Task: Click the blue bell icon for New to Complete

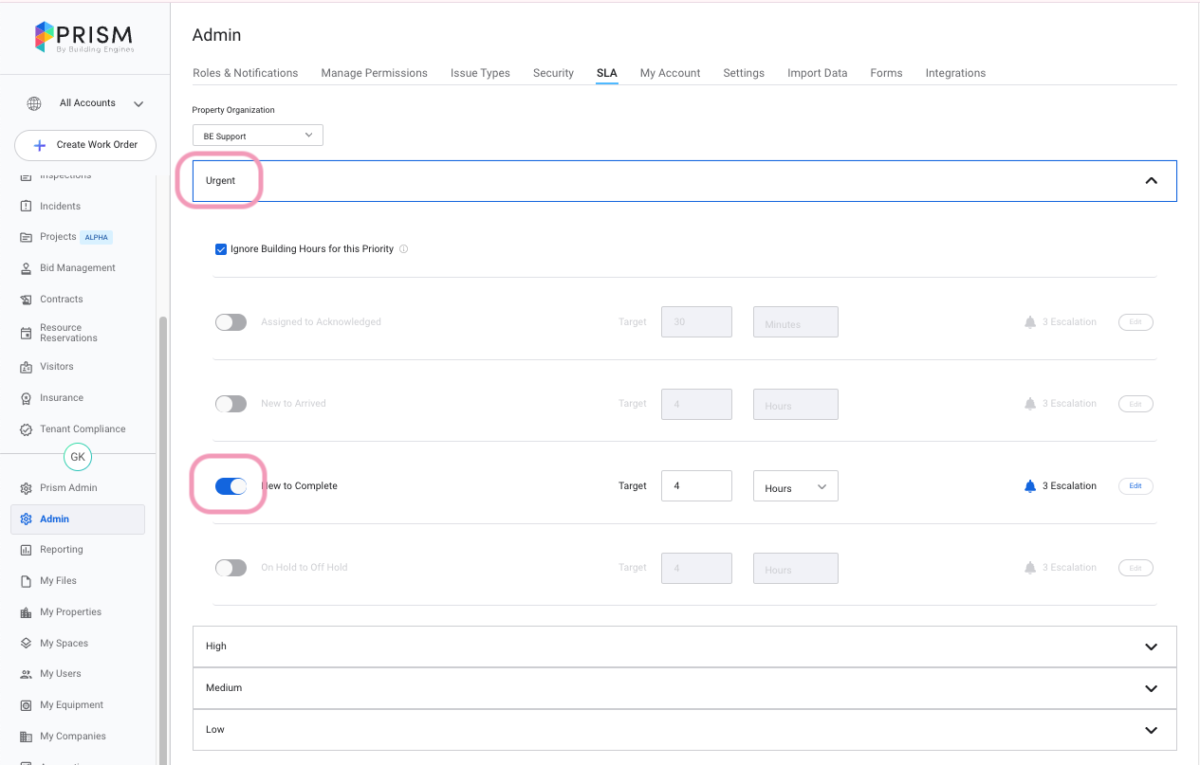Action: pyautogui.click(x=1030, y=486)
